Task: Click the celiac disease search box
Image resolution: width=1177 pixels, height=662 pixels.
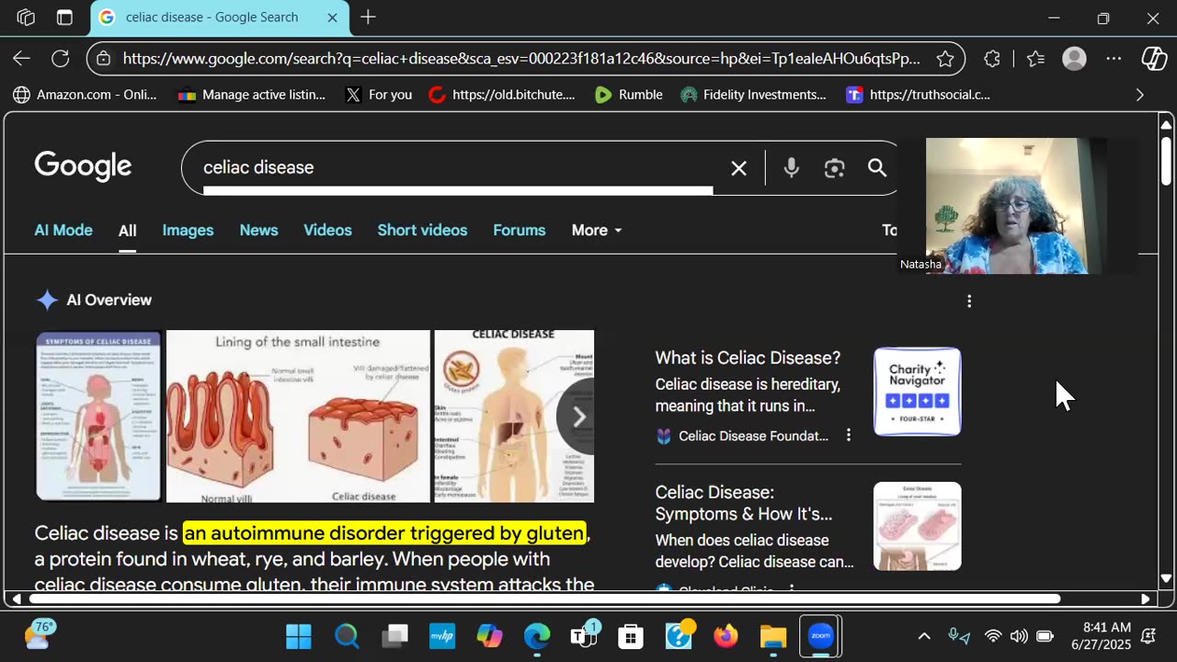Action: coord(457,167)
